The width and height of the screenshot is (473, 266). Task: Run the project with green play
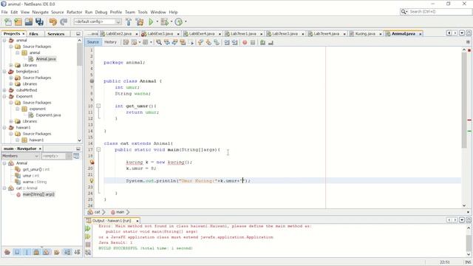[x=151, y=21]
